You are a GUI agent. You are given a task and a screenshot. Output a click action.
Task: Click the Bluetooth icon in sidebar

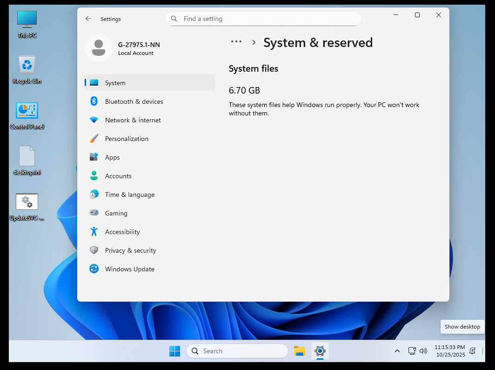(x=94, y=101)
